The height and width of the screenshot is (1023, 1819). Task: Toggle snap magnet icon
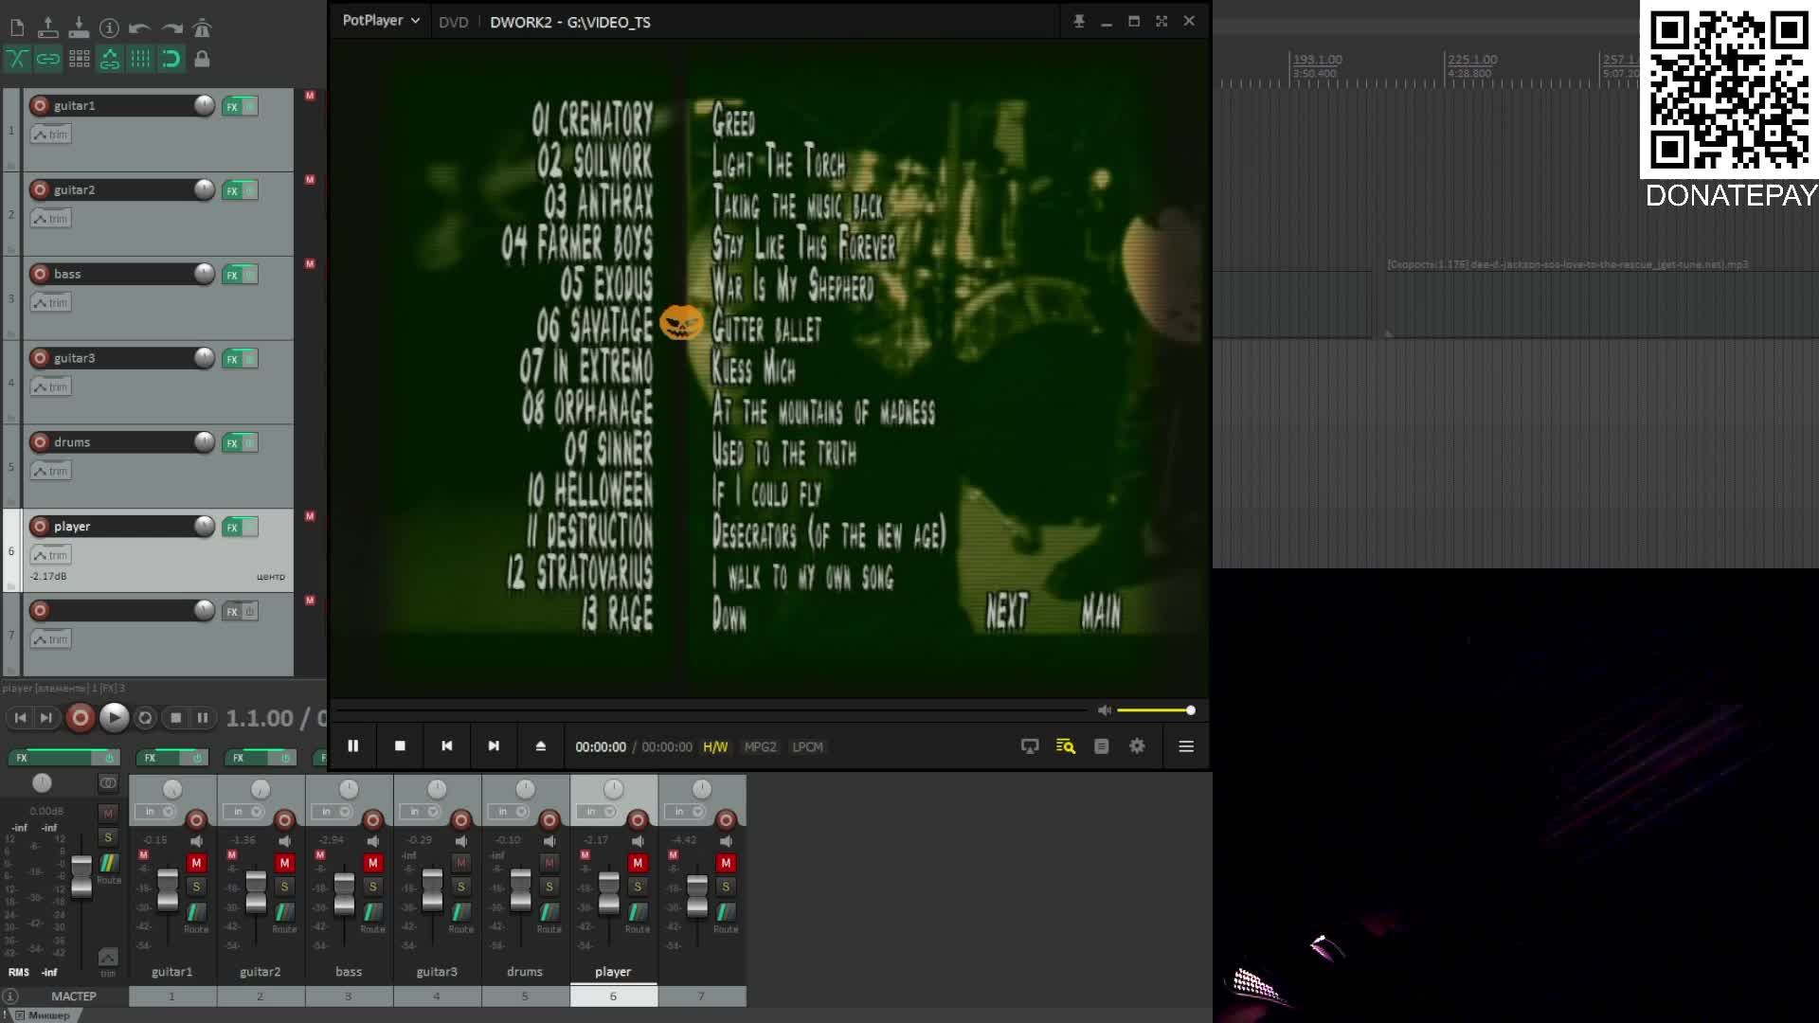point(171,59)
